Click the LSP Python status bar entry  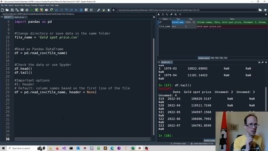tap(178, 143)
